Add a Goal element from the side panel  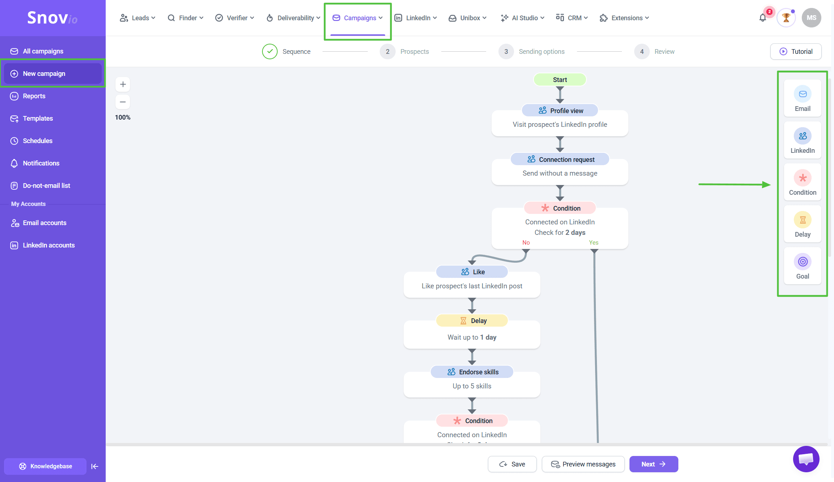tap(802, 266)
